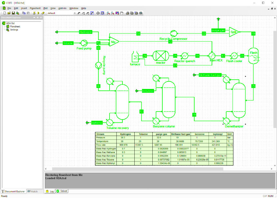Select the Reactor quench unit icon
The width and height of the screenshot is (277, 198).
[185, 56]
